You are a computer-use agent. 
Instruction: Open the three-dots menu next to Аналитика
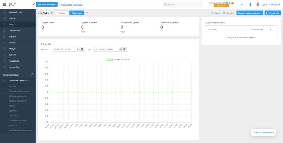87,13
